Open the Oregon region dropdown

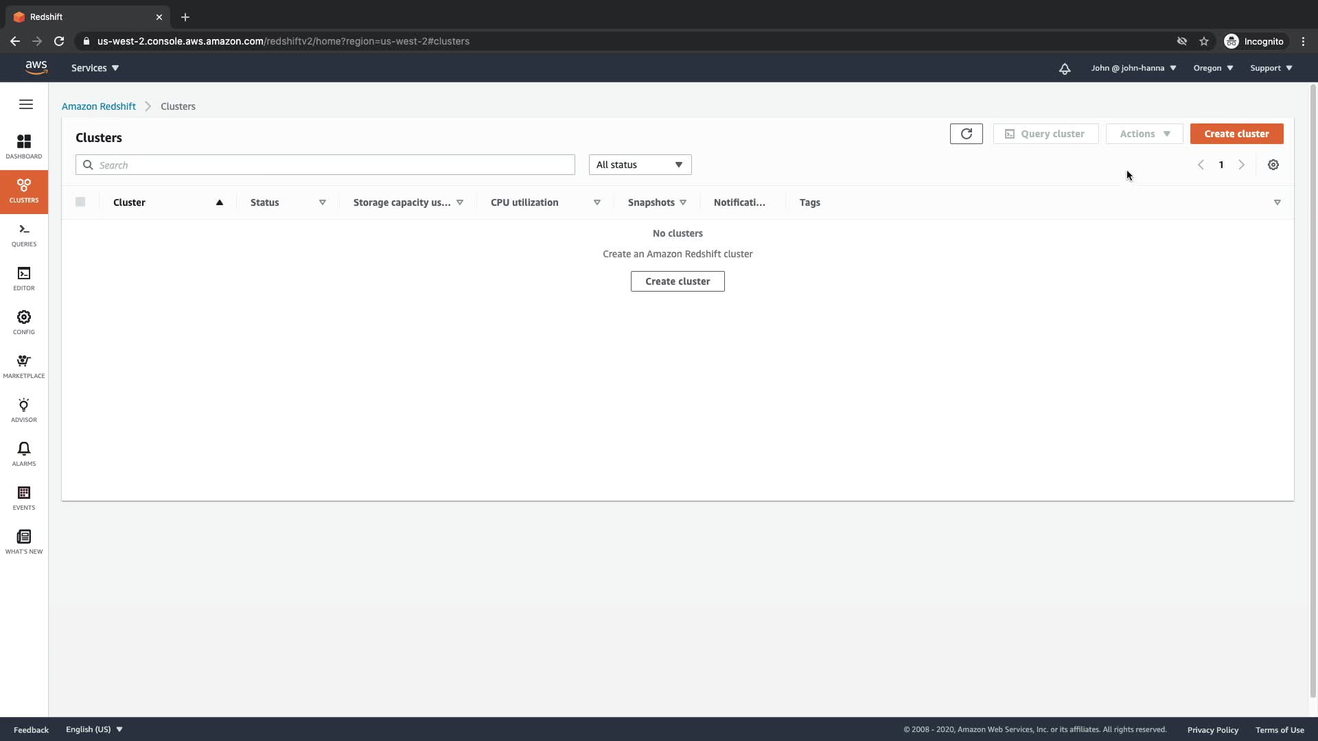point(1212,68)
